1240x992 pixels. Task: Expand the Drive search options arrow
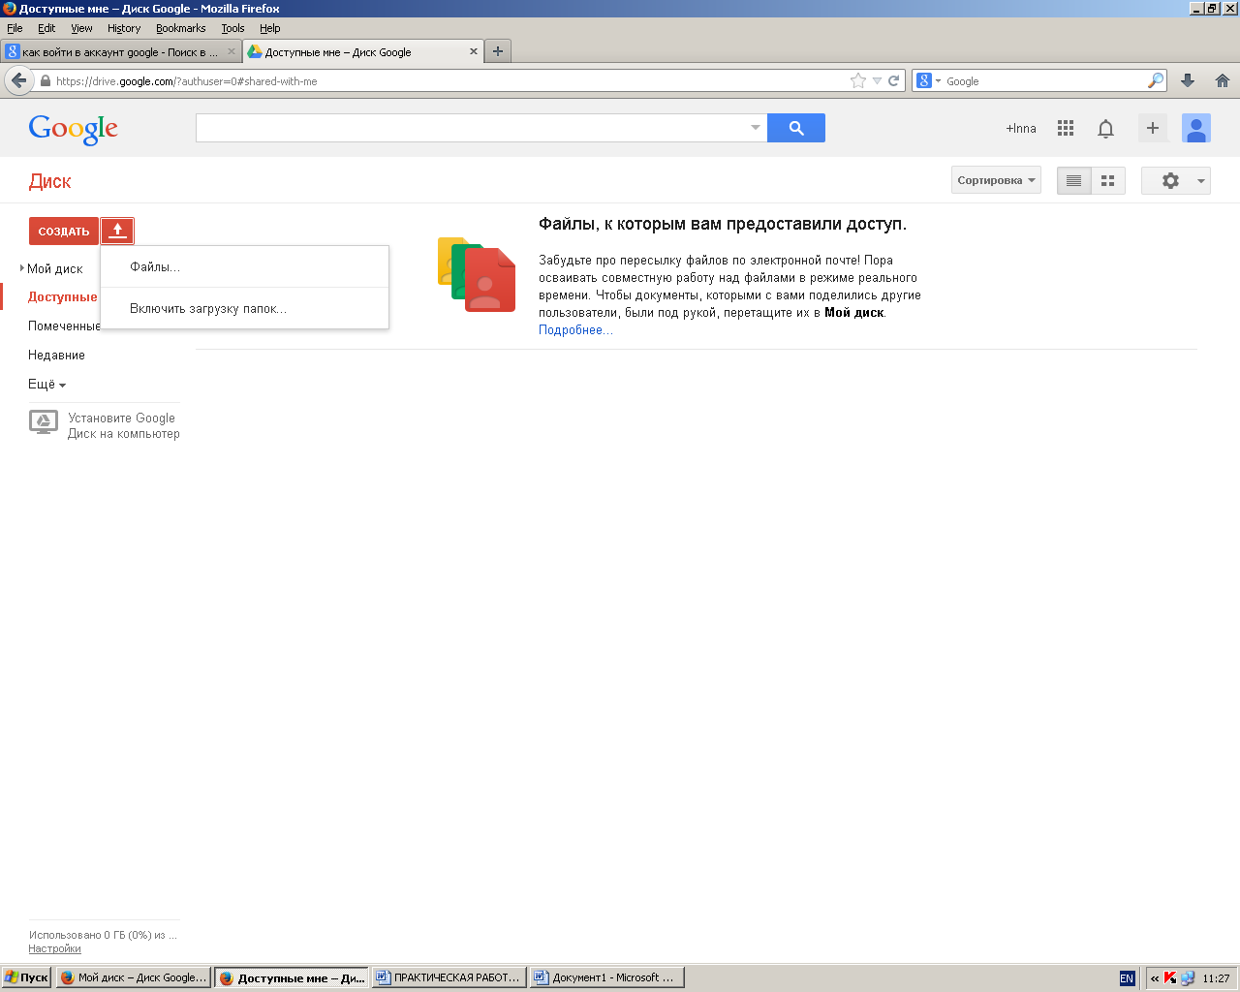(756, 127)
